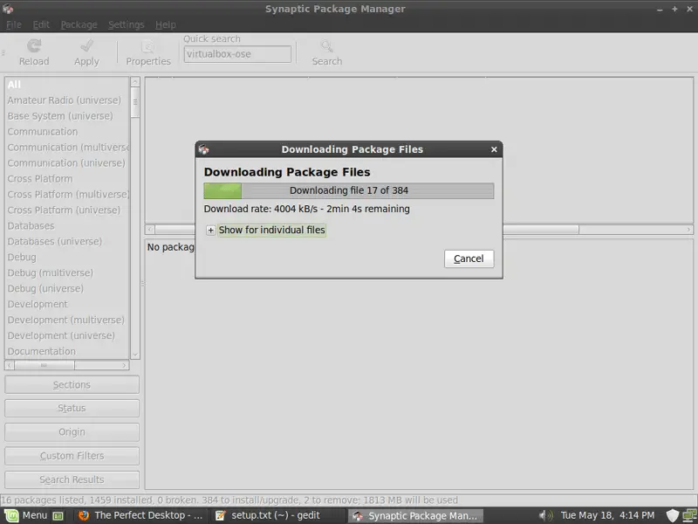Select Cross Platform (universe) category
Viewport: 698px width, 524px height.
point(67,210)
